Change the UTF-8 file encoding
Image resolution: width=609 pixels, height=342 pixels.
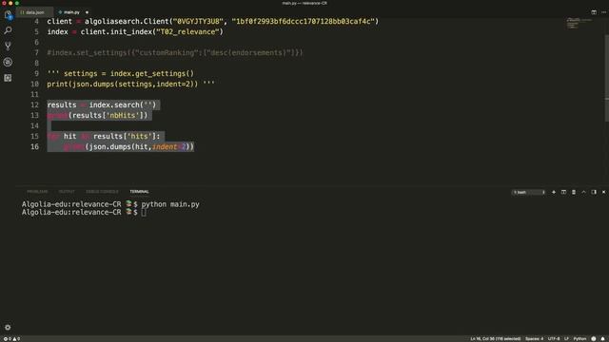point(554,339)
